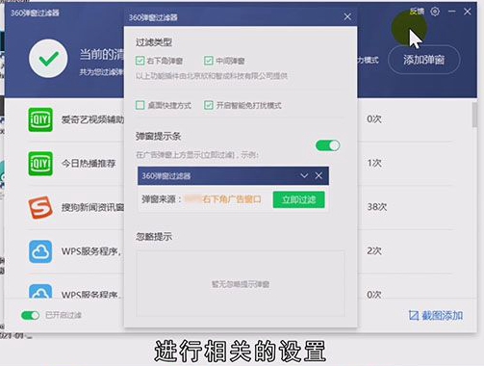Click the 2次 count value
Screen dimensions: 484x366
[374, 250]
